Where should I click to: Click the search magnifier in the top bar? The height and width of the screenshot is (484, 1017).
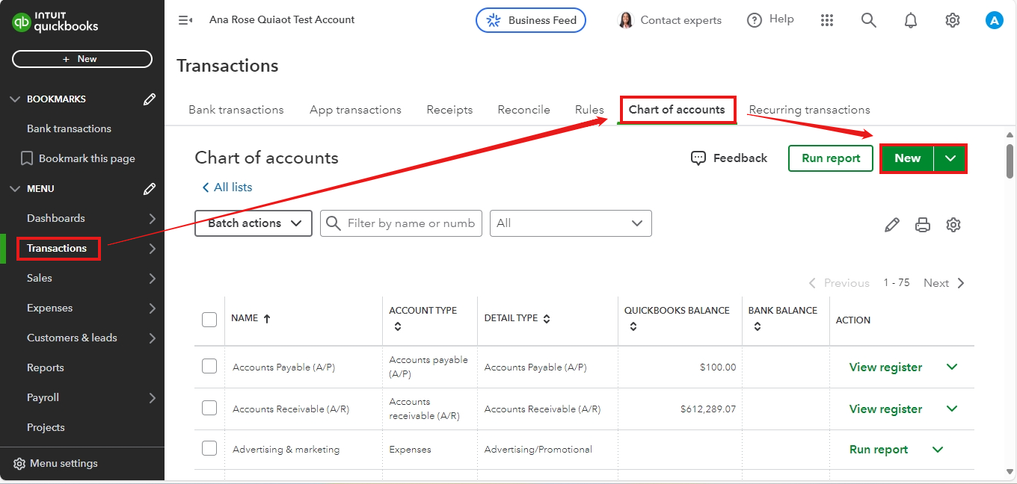(x=869, y=20)
